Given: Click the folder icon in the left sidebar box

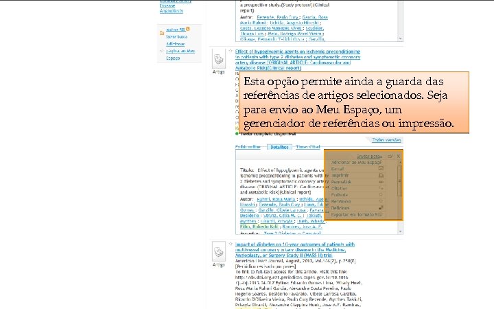Looking at the screenshot, I should (x=162, y=33).
